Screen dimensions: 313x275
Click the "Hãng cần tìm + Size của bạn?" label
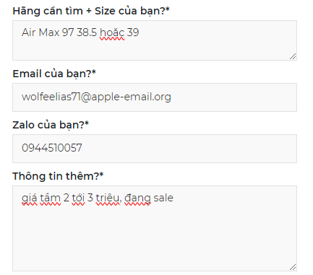[91, 11]
